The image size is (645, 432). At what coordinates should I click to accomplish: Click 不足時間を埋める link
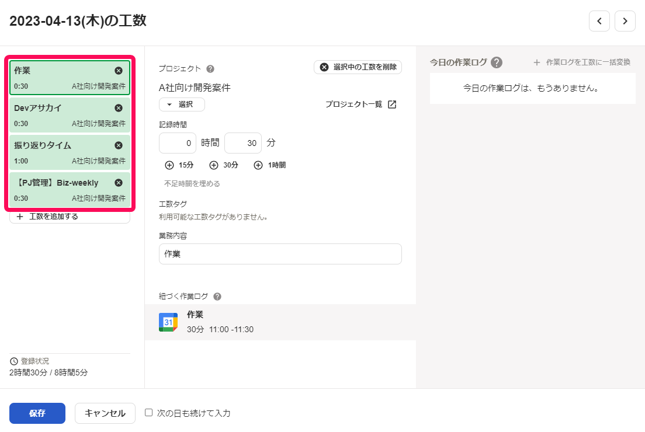[192, 184]
